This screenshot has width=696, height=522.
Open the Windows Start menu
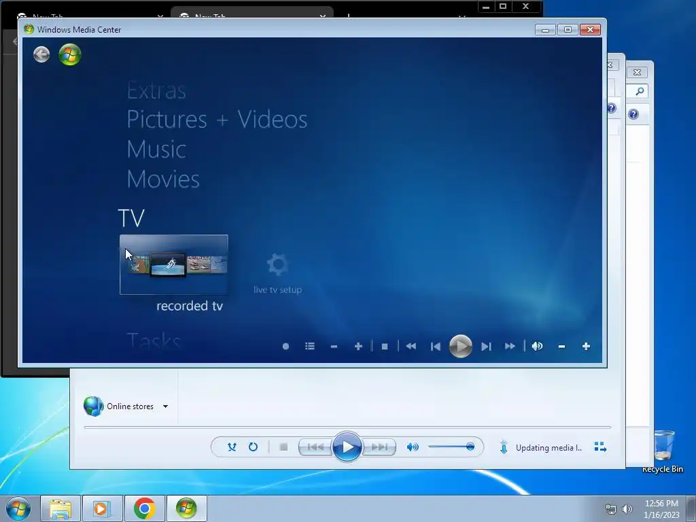coord(18,508)
